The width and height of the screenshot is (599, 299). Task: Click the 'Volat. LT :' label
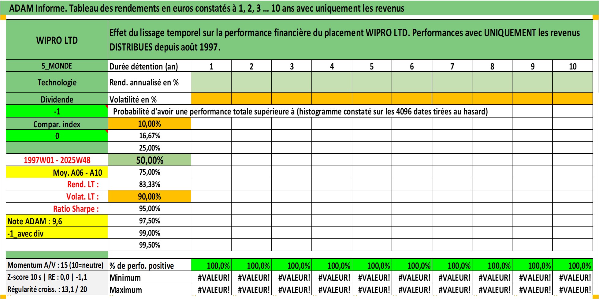tap(57, 196)
